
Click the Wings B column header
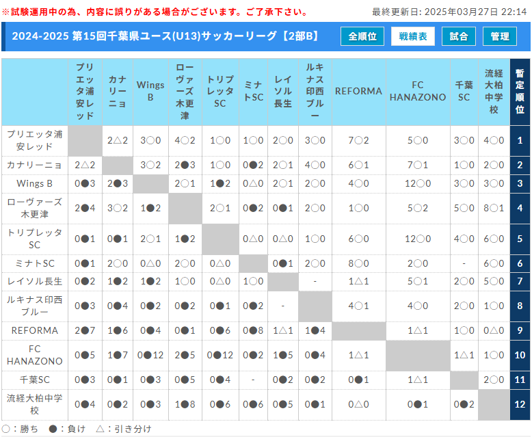click(x=150, y=92)
